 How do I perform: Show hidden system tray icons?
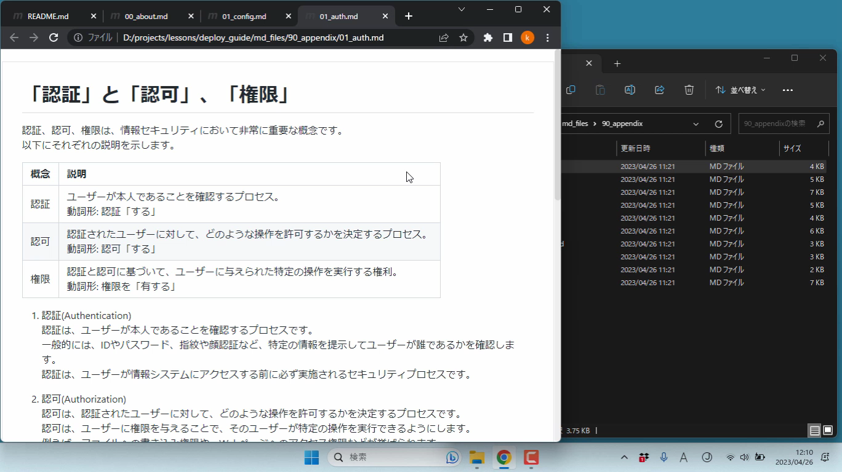pyautogui.click(x=624, y=457)
